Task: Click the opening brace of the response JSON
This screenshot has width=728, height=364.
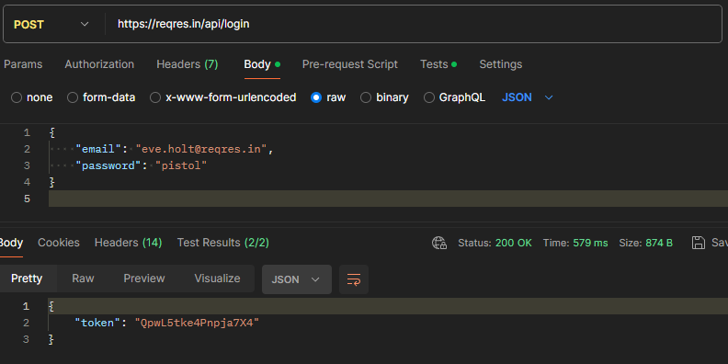Action: 51,306
